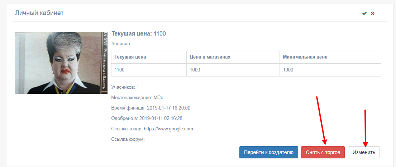This screenshot has height=167, width=396.
Task: Click the bold 'Текущая цена: 1100' heading
Action: click(x=139, y=34)
